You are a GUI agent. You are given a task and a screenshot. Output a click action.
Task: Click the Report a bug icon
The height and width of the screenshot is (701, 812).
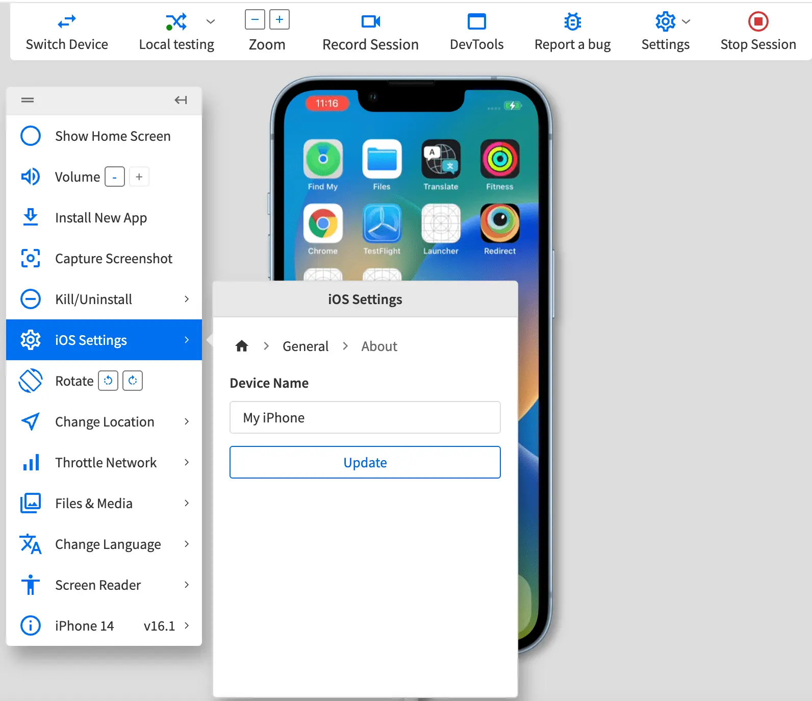572,21
